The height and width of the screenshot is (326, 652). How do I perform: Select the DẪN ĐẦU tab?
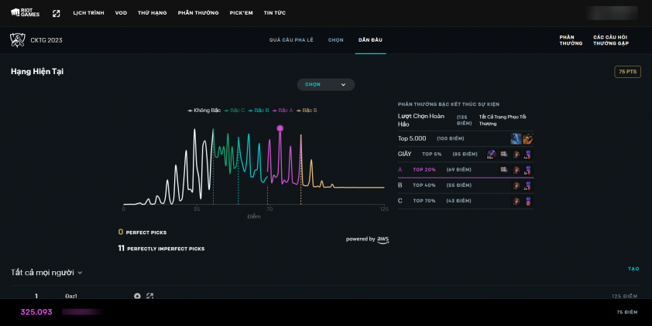[x=370, y=40]
